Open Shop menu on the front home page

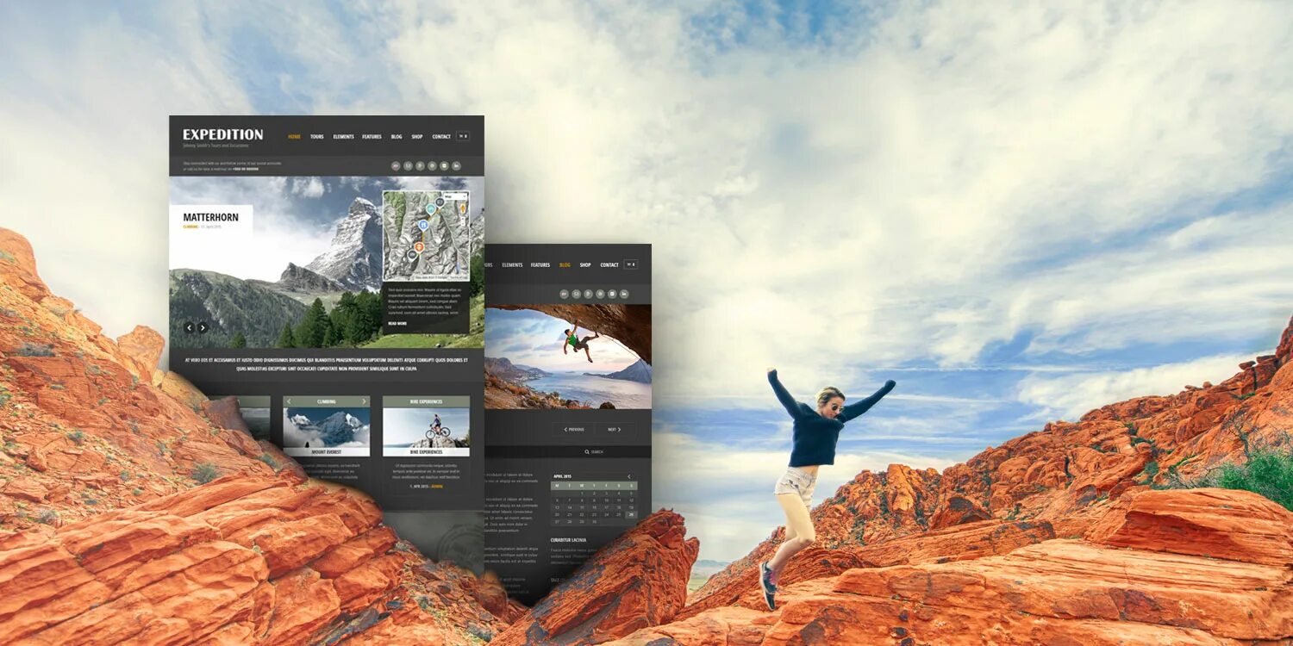click(417, 136)
